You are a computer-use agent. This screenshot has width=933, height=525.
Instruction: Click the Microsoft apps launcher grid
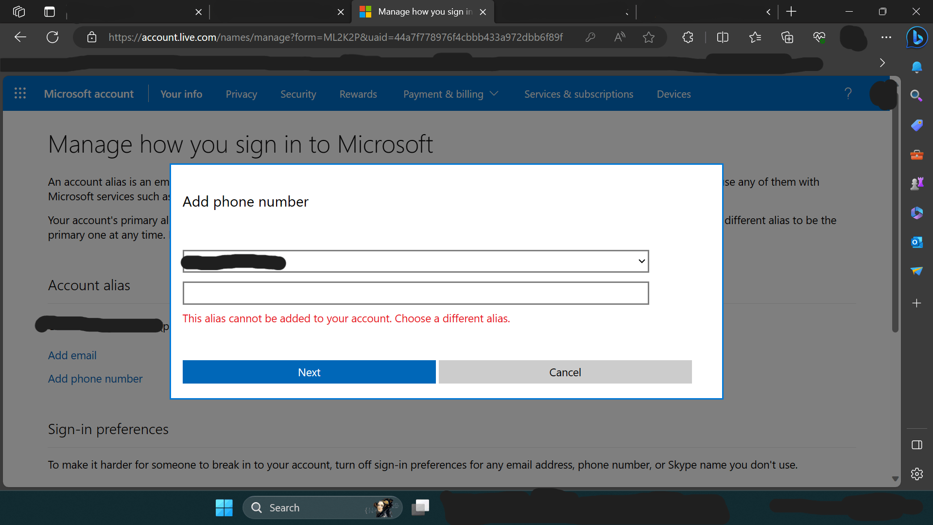pos(20,93)
